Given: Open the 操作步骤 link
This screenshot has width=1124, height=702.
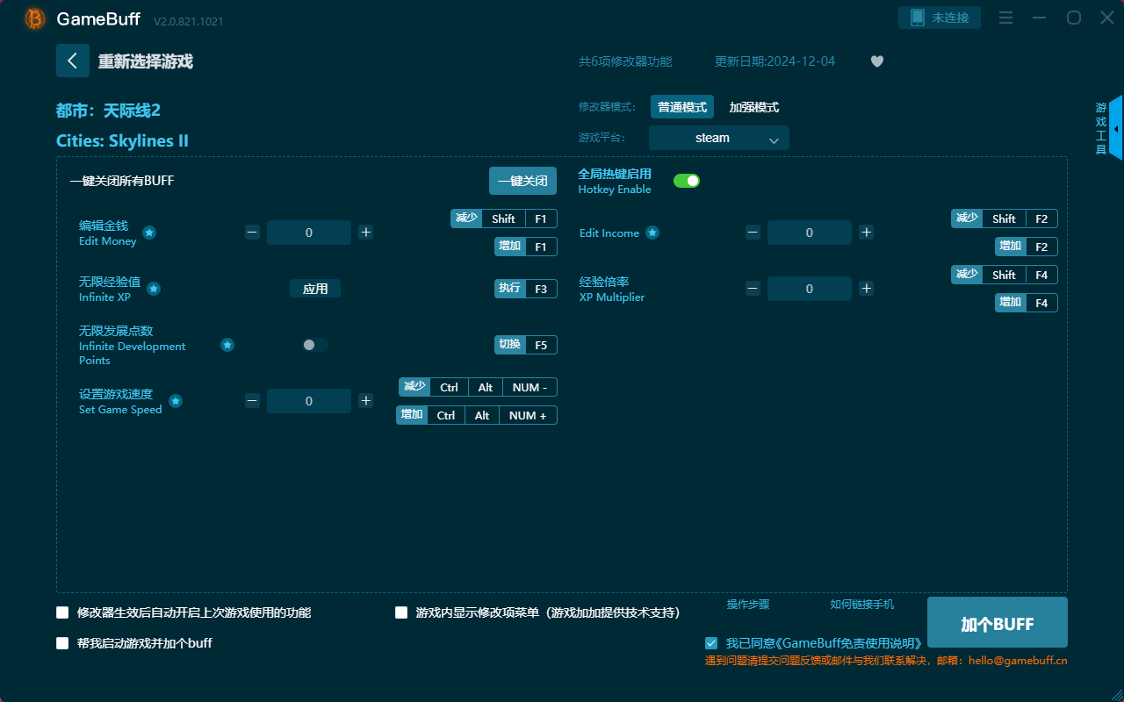Looking at the screenshot, I should [x=748, y=605].
